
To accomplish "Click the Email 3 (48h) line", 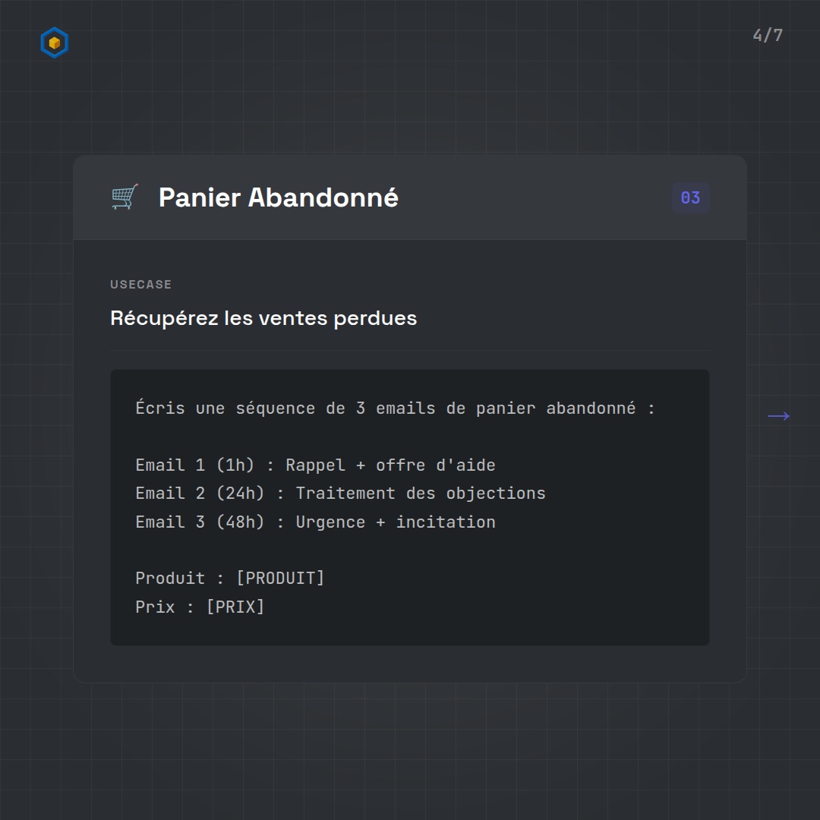I will (x=199, y=522).
